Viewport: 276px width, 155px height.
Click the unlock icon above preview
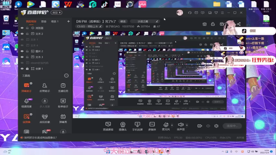[x=213, y=24]
